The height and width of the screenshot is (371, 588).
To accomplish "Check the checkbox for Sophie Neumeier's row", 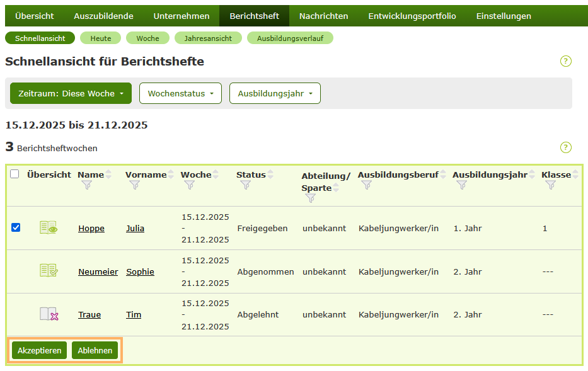I will coord(16,270).
